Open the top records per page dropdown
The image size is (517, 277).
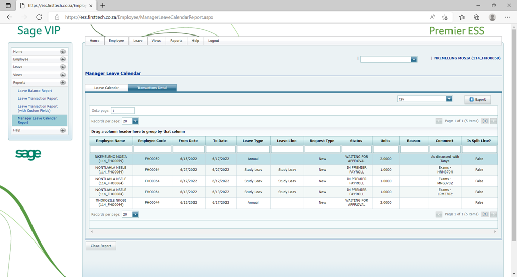pyautogui.click(x=135, y=121)
